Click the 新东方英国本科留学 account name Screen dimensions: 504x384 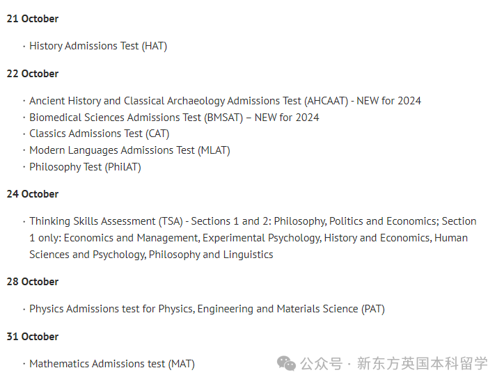423,364
